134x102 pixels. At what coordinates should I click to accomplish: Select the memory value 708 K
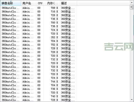[x=54, y=8]
